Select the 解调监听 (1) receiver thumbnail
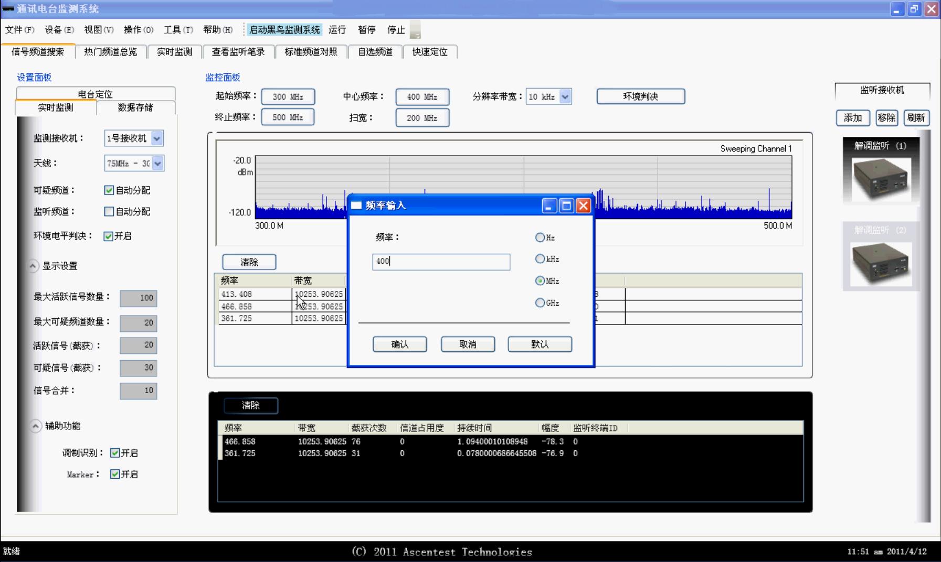Screen dimensions: 941x562 point(881,171)
